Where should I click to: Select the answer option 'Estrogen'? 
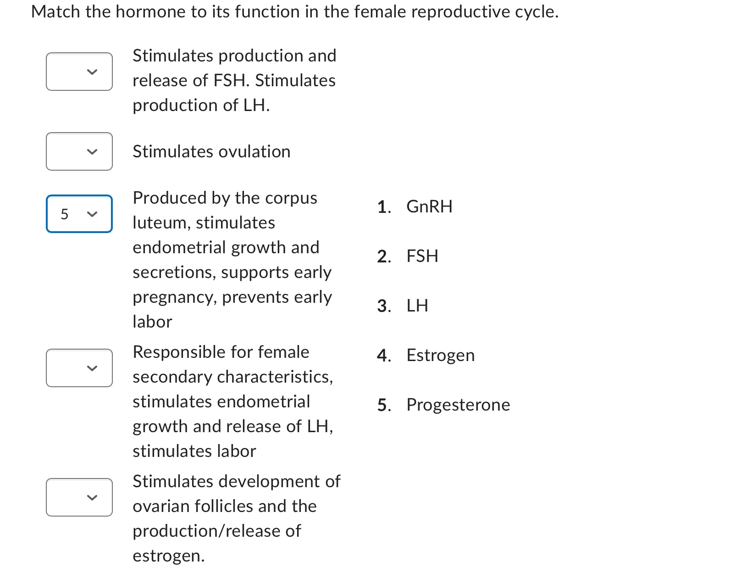coord(440,355)
